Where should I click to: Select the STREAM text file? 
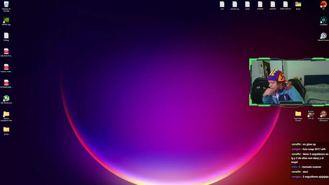[260, 6]
